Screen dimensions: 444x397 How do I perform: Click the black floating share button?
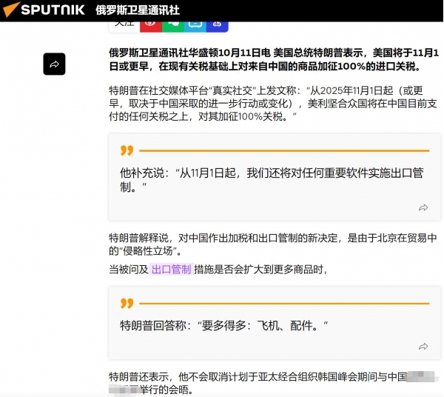pos(54,64)
